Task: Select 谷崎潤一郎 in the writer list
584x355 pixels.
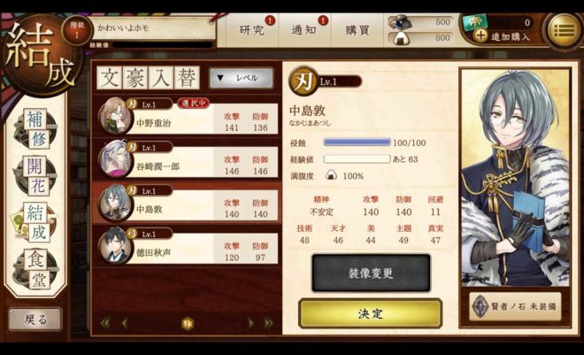Action: tap(187, 160)
